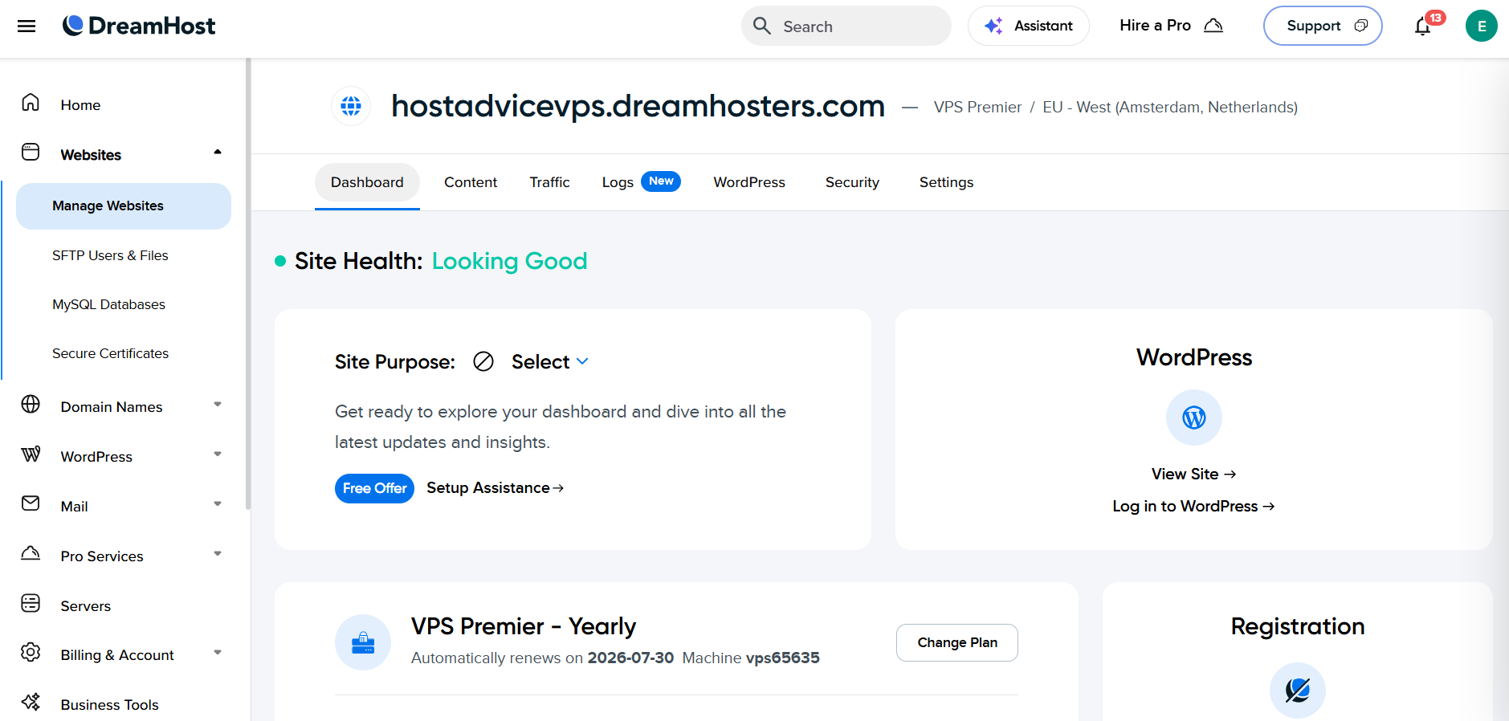Image resolution: width=1509 pixels, height=721 pixels.
Task: Click the DreamHost logo
Action: coord(139,26)
